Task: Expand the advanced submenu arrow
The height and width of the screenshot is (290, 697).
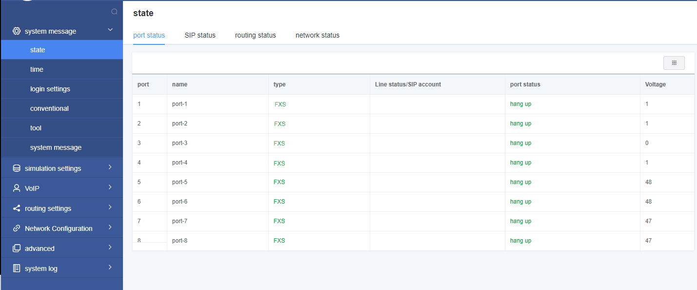Action: (x=110, y=248)
